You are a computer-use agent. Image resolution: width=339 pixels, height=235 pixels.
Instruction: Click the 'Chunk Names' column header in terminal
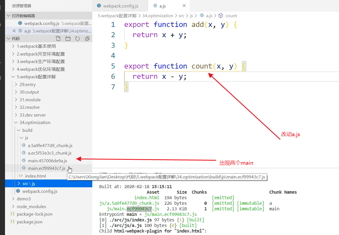click(283, 192)
